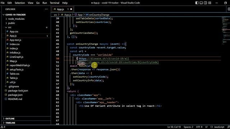Click the warnings count in status bar
The height and width of the screenshot is (129, 230).
pos(3,127)
